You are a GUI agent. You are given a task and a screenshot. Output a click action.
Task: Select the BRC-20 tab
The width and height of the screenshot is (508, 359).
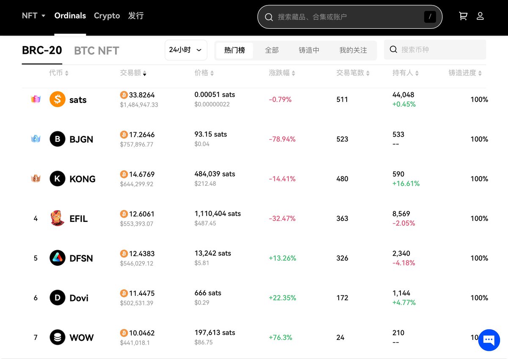tap(42, 50)
